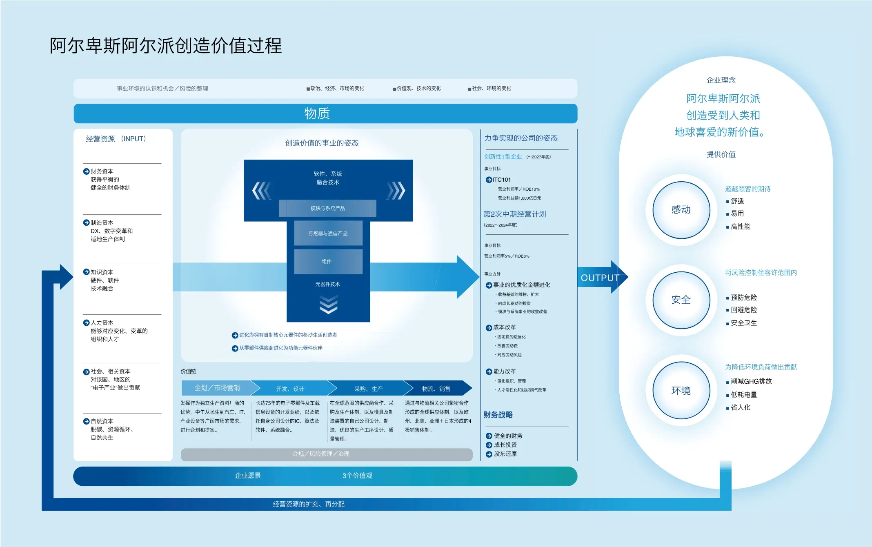Click the arrow bullet next to 成本改革
The height and width of the screenshot is (547, 872).
[x=489, y=328]
